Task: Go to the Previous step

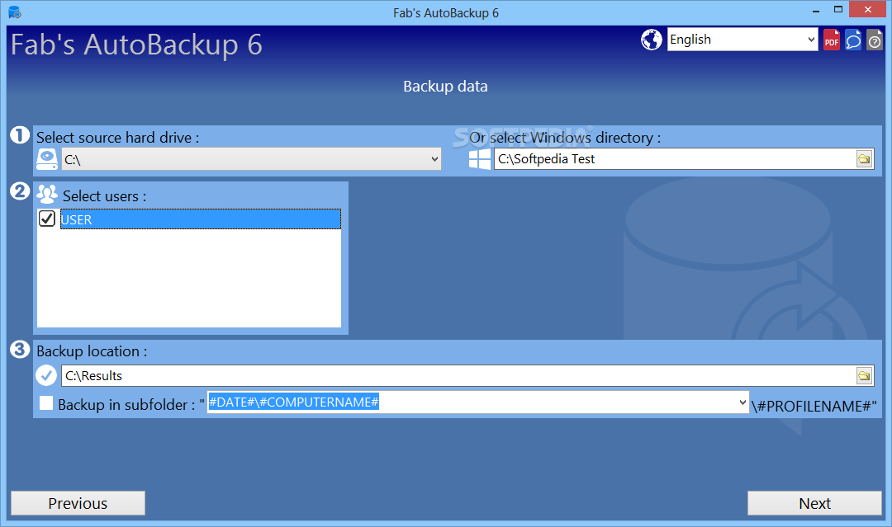Action: point(78,503)
